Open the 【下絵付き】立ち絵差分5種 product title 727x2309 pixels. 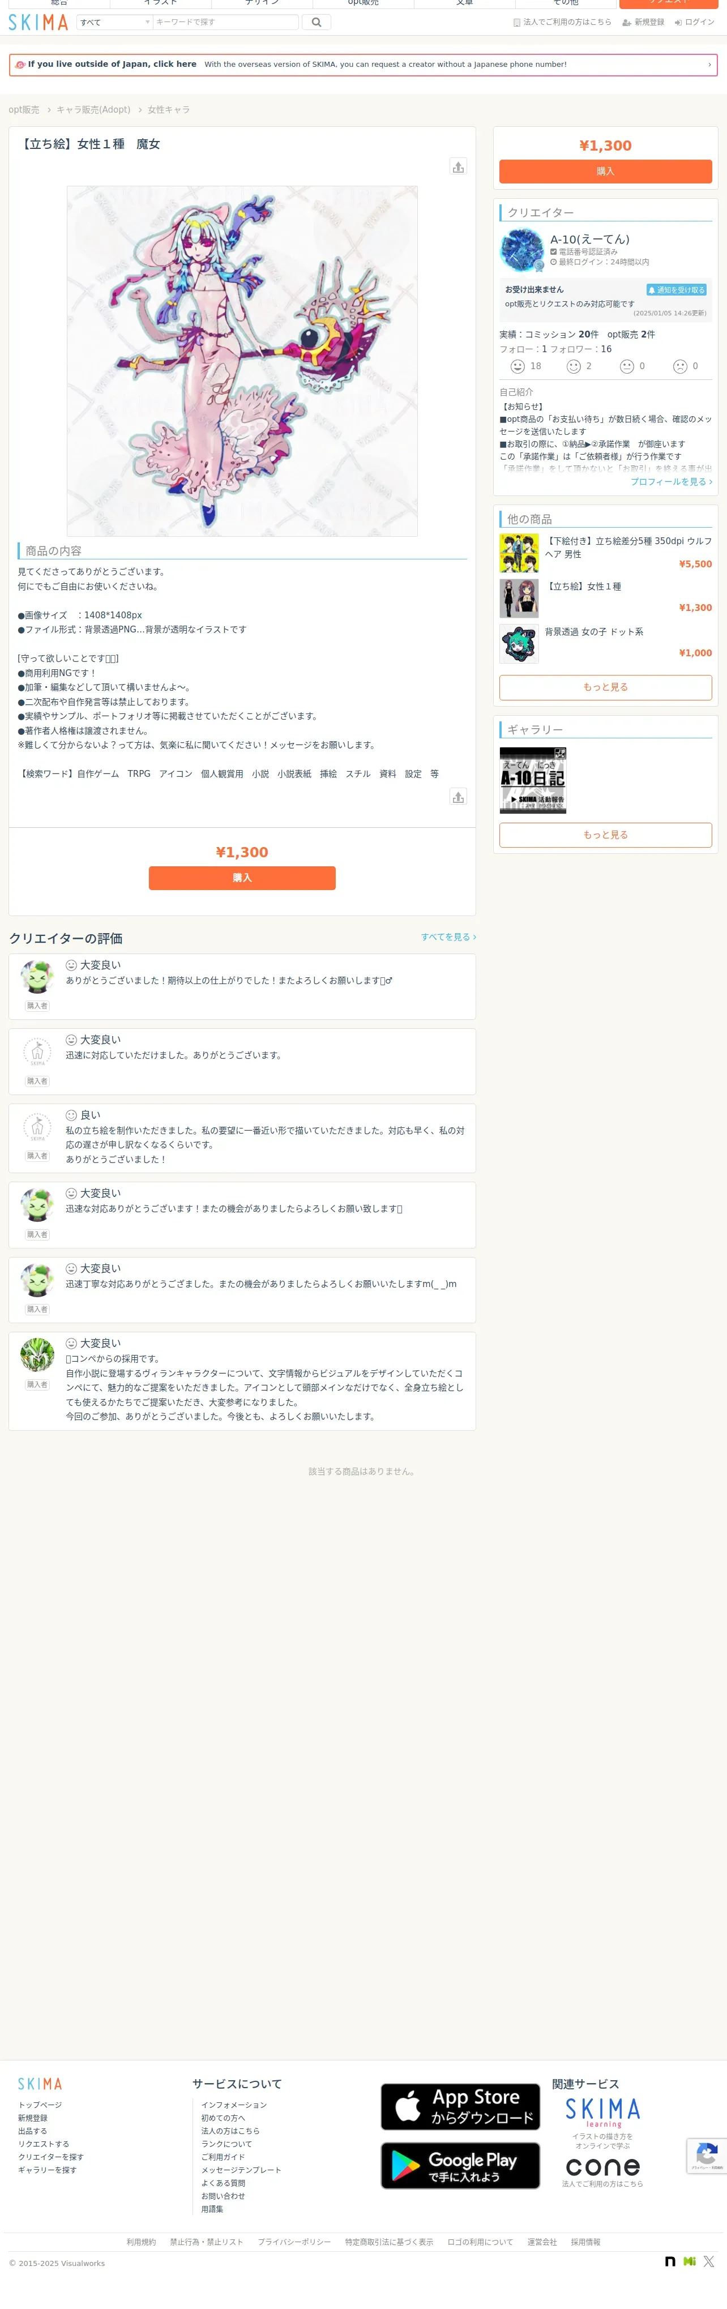click(628, 548)
